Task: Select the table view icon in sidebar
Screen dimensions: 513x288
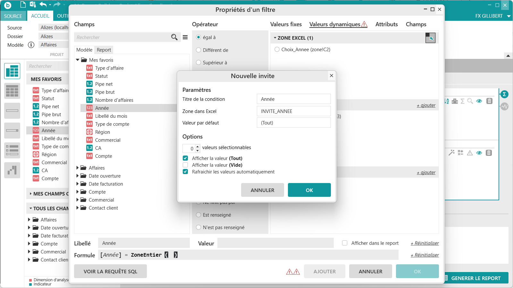Action: [x=12, y=71]
